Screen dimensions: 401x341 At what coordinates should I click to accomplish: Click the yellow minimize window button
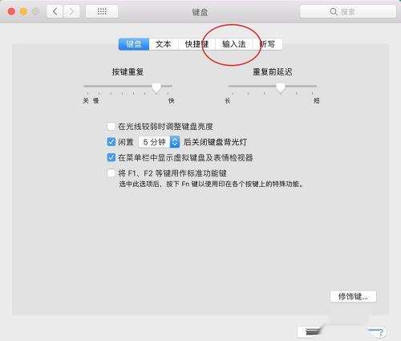tap(23, 11)
